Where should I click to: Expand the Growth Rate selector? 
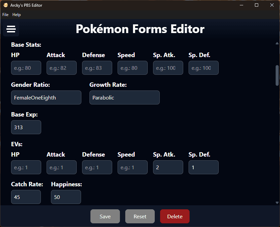tap(124, 97)
